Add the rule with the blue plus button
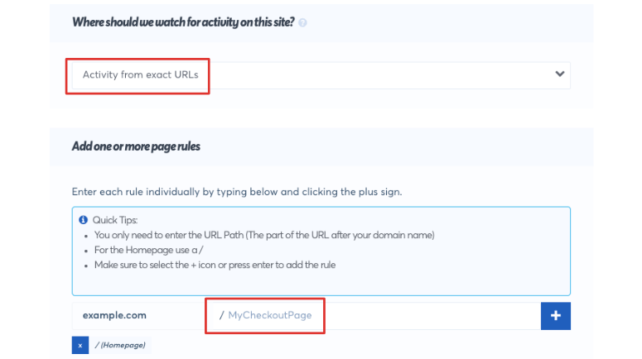The image size is (642, 359). 556,316
